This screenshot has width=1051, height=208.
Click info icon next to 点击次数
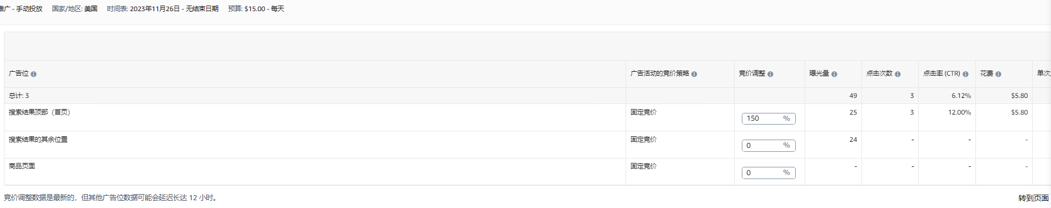point(898,74)
